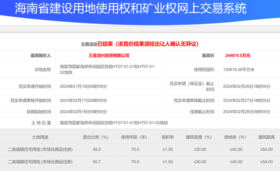Click the page title 海南省建设用地使用权和矿业权网上交易系统
The height and width of the screenshot is (171, 280).
130,8
